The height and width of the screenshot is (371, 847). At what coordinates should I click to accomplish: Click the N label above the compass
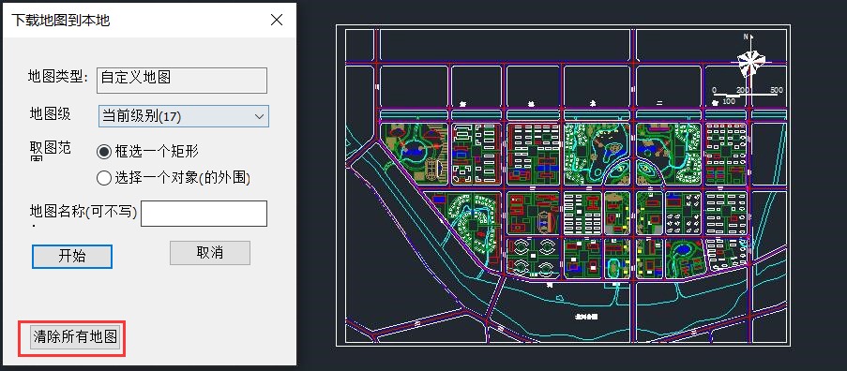click(746, 37)
